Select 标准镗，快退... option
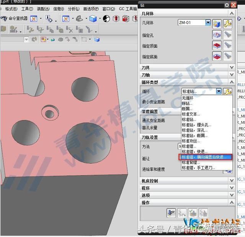The height and width of the screenshot is (237, 245). point(207,152)
